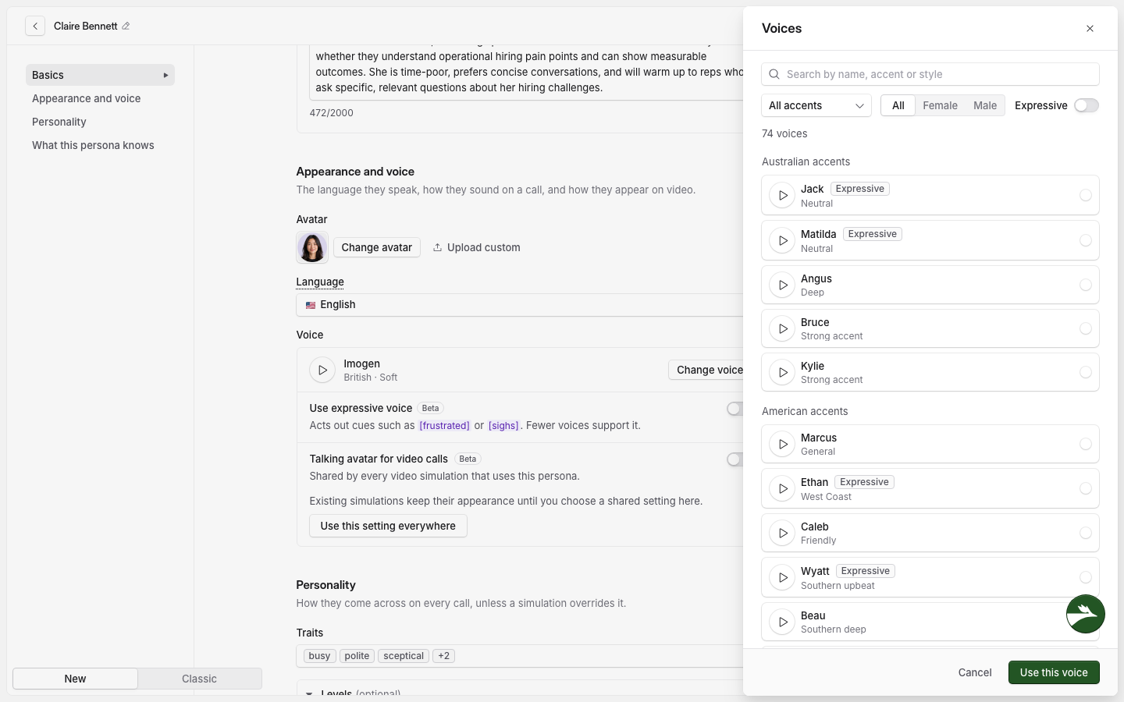Open the All accents dropdown
The height and width of the screenshot is (702, 1124).
(816, 105)
